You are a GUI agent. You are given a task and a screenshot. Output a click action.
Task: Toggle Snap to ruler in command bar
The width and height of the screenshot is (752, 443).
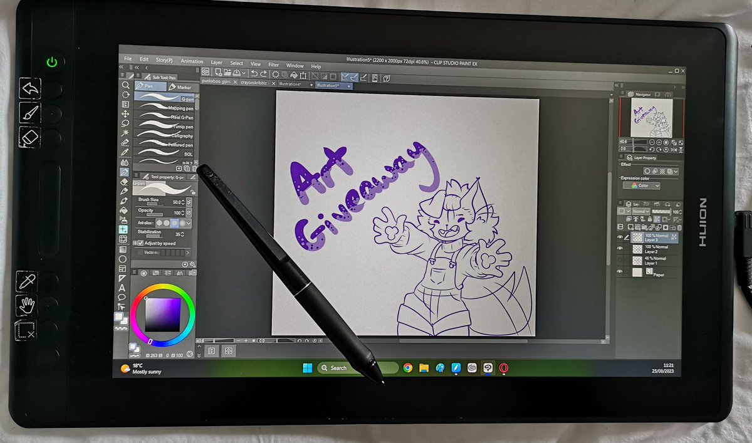point(345,77)
